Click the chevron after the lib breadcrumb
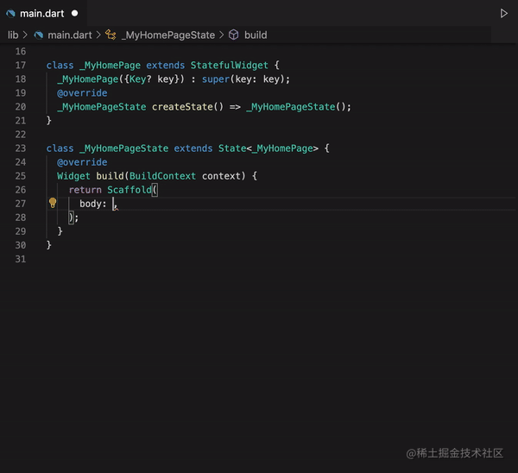 pos(25,35)
